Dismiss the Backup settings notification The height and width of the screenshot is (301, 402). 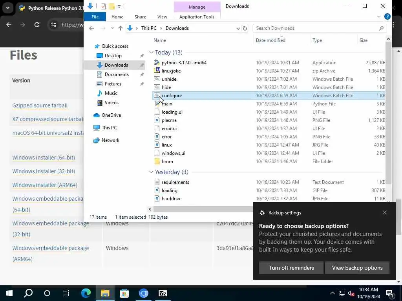(385, 212)
